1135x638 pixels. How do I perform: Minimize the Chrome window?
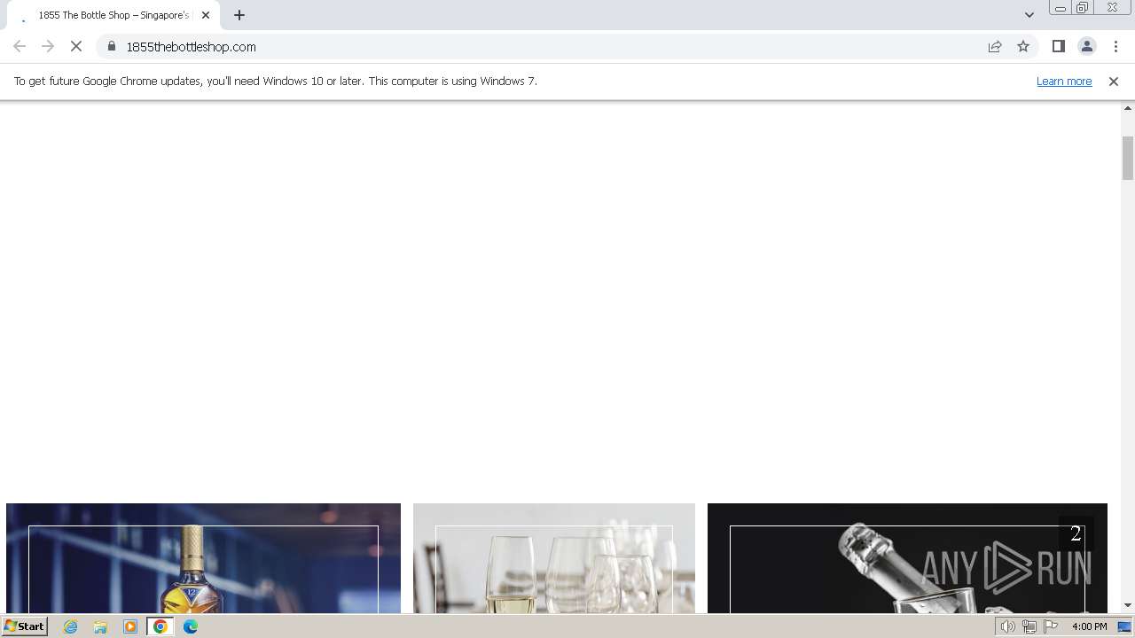(1061, 7)
